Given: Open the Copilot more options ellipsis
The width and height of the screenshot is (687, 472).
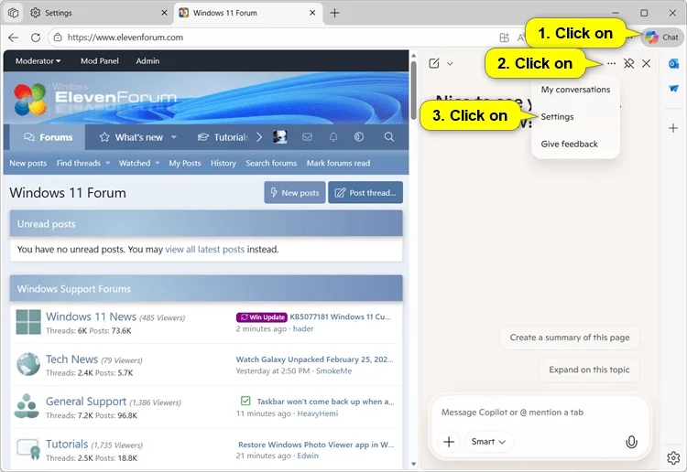Looking at the screenshot, I should pos(611,63).
